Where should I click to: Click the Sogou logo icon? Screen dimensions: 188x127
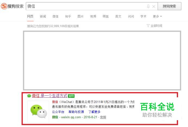point(4,6)
